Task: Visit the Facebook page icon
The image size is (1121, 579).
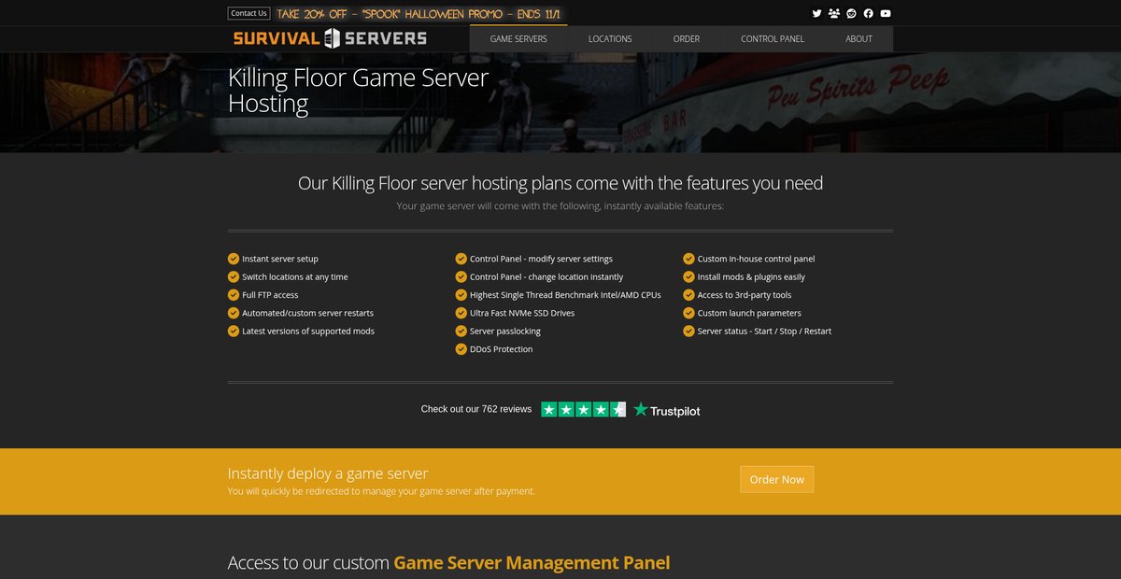Action: pyautogui.click(x=869, y=13)
